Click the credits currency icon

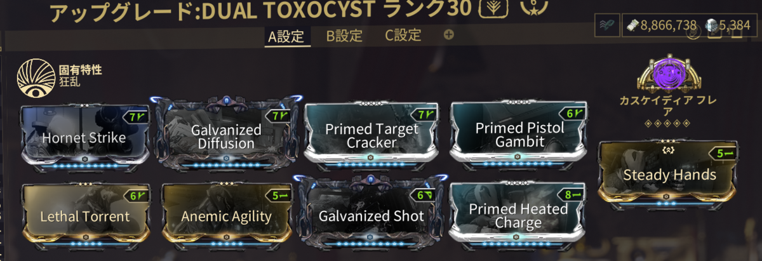633,25
